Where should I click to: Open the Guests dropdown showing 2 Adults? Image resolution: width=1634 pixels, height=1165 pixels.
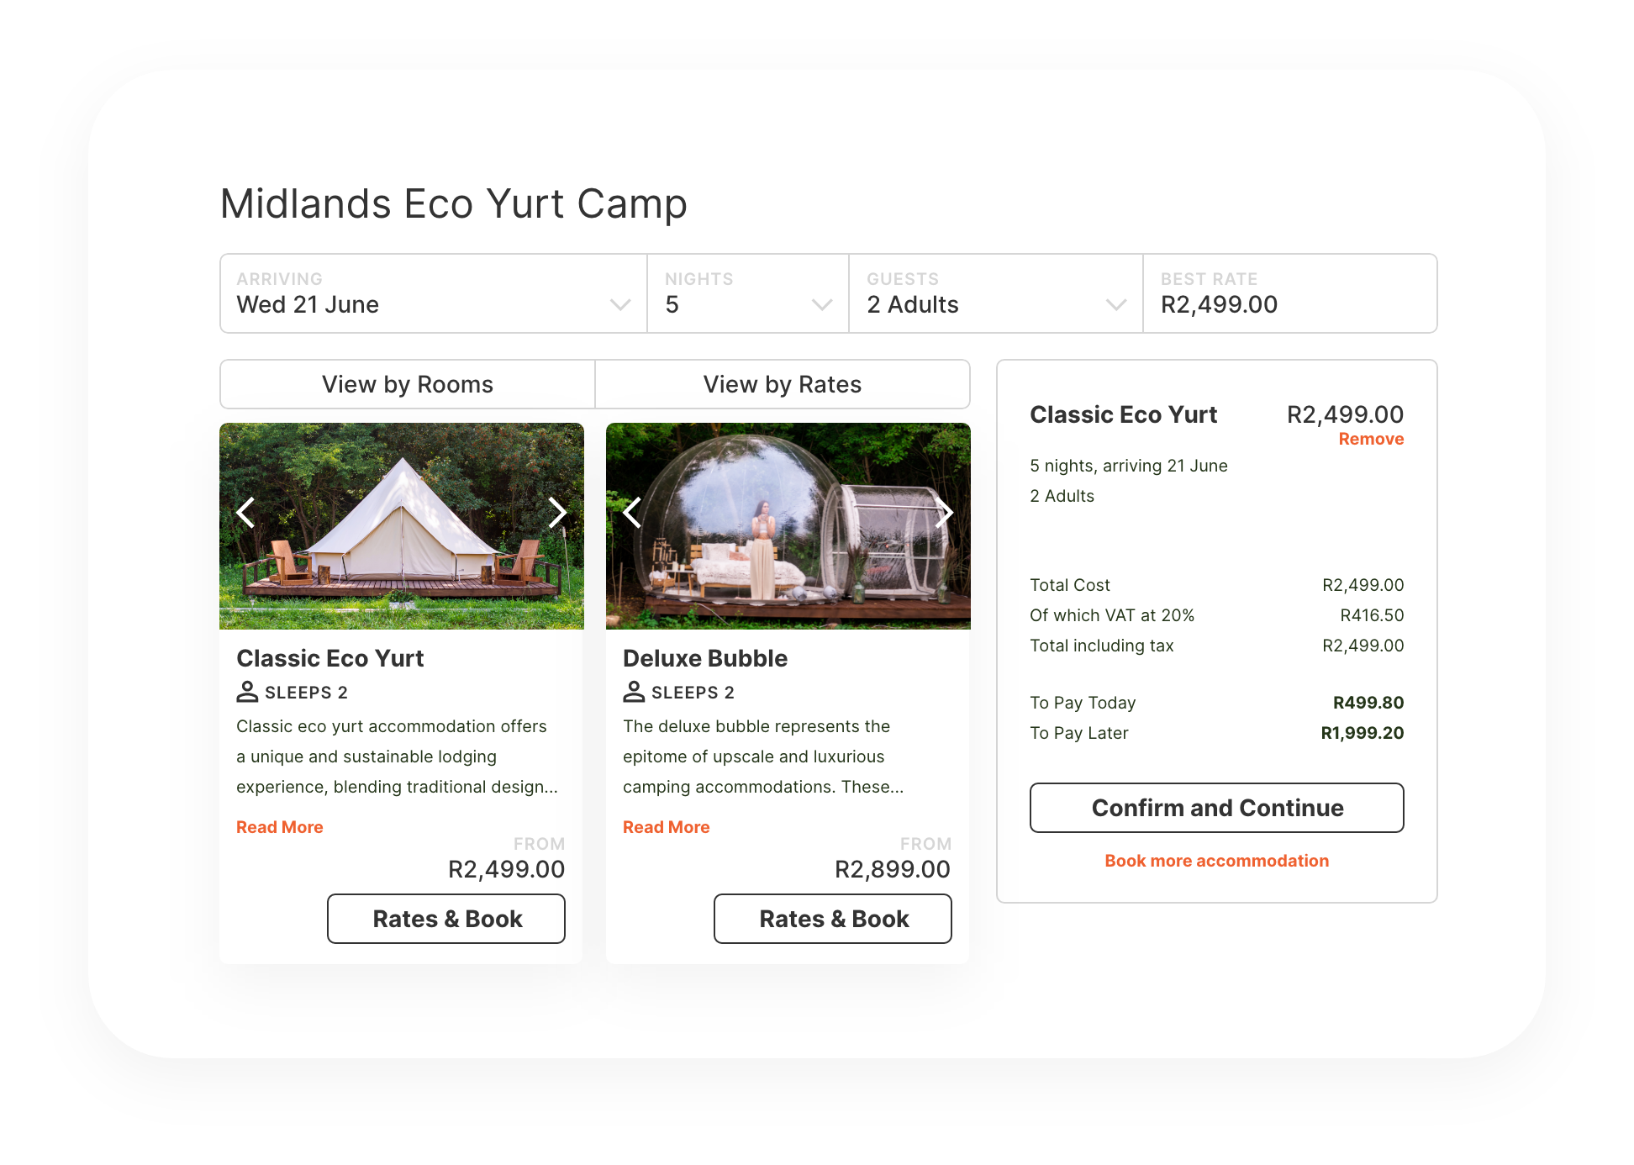tap(996, 293)
